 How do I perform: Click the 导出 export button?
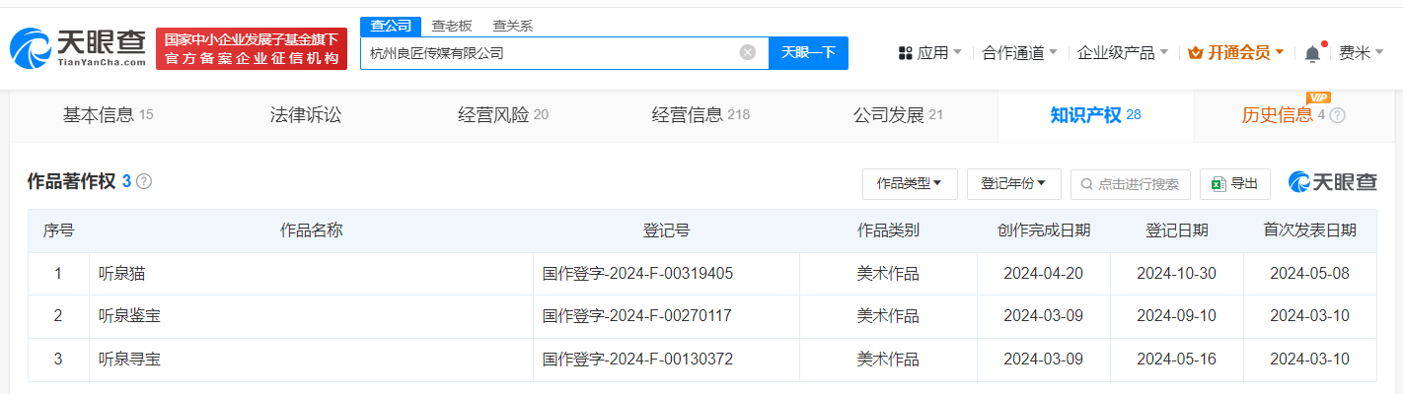1234,184
